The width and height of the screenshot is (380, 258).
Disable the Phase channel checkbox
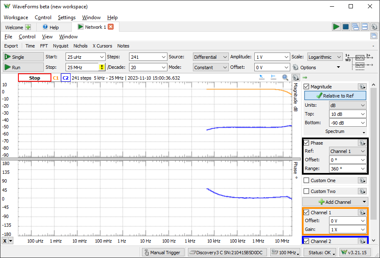tap(308, 143)
